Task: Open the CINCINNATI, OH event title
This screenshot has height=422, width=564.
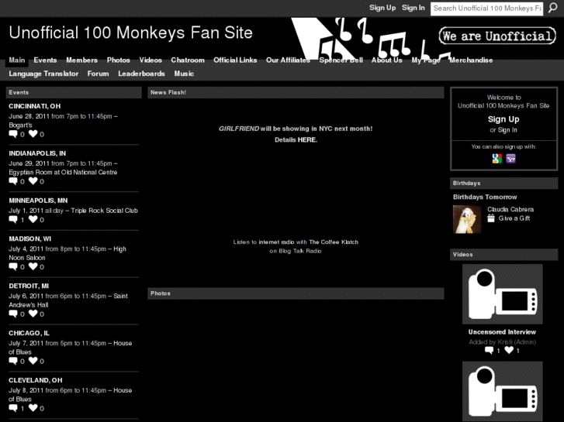Action: coord(35,106)
